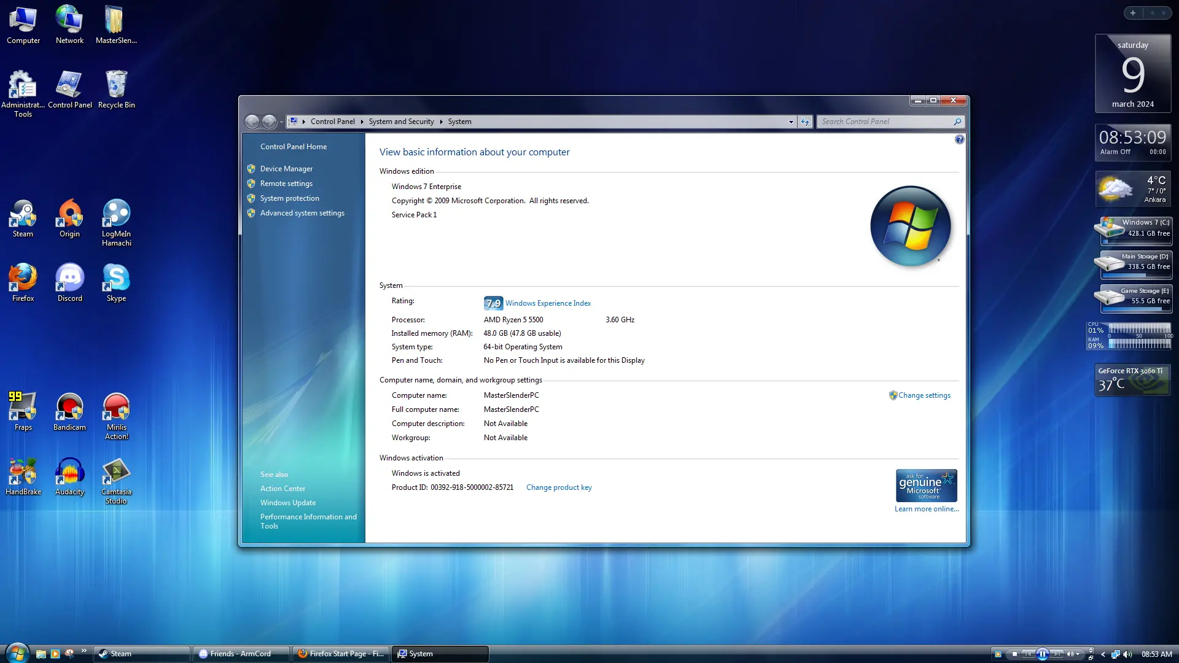Select the HandBrake desktop shortcut

point(23,476)
